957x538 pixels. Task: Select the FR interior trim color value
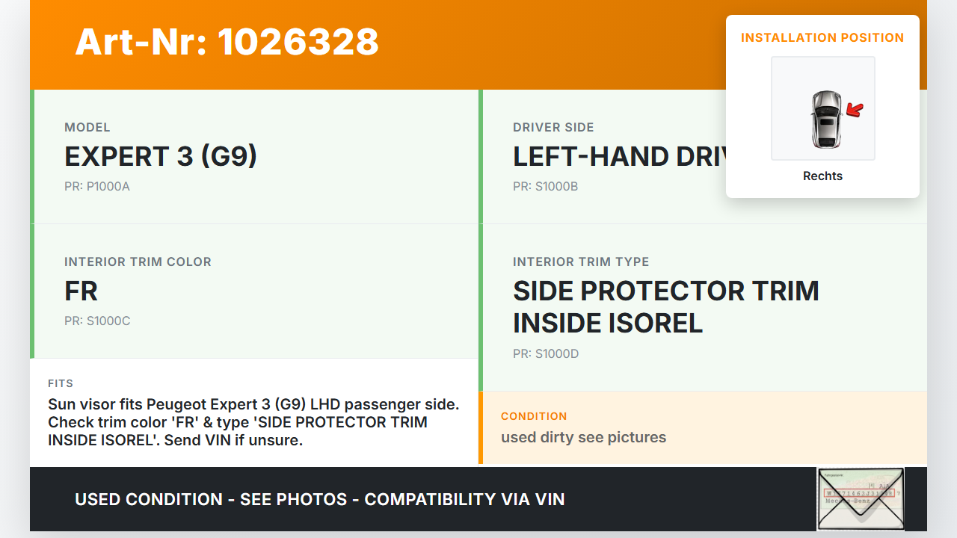click(81, 291)
